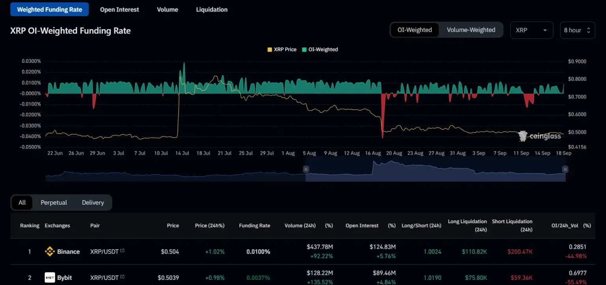Click Bybit long/short ratio 1.0190
Viewport: 606px width, 285px height.
(432, 278)
